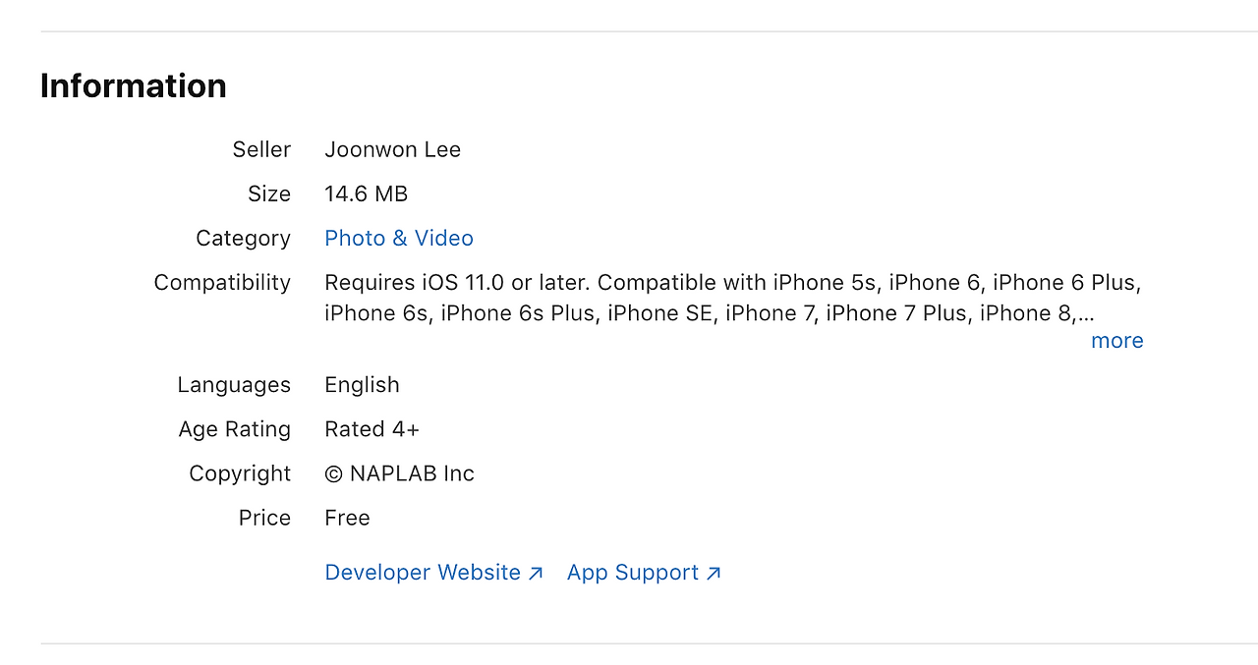Click the Rated 4+ age rating

(372, 429)
